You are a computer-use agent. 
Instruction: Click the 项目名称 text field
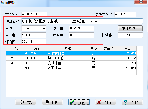(x=82, y=21)
